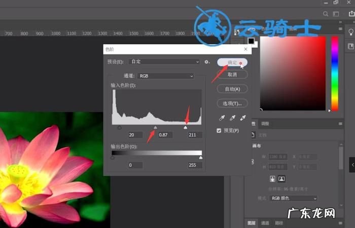Click the canvas X position field

308,157
